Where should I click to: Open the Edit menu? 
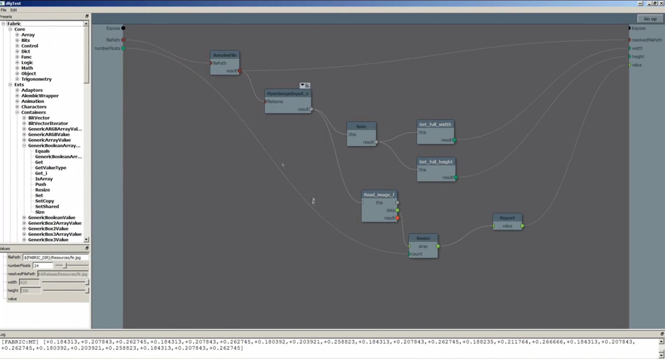tap(14, 10)
